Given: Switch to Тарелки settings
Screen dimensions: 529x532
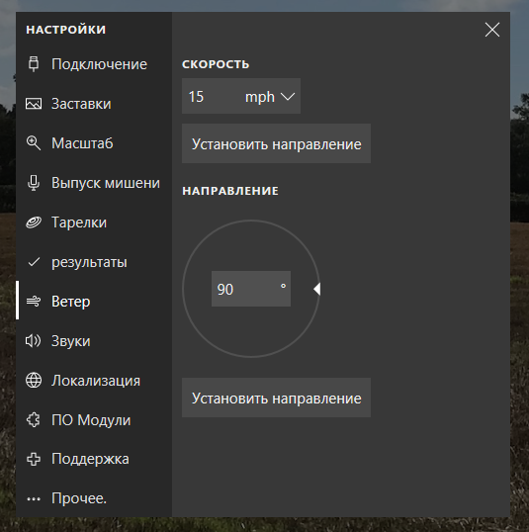Looking at the screenshot, I should (94, 222).
